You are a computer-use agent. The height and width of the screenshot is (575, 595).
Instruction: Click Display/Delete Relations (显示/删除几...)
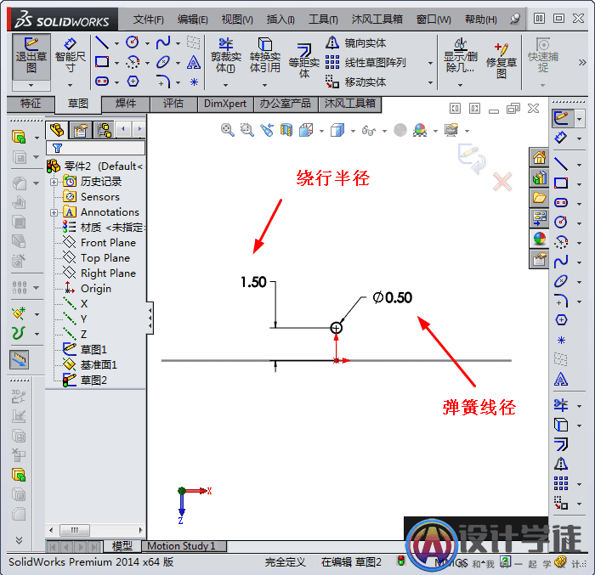(461, 55)
